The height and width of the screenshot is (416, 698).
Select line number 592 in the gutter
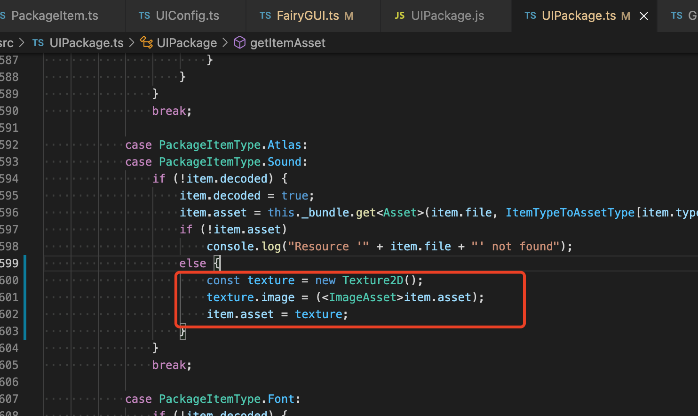pyautogui.click(x=9, y=144)
